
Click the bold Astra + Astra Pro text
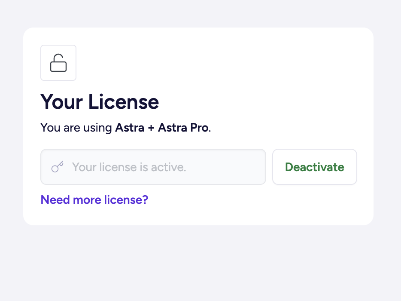[162, 128]
